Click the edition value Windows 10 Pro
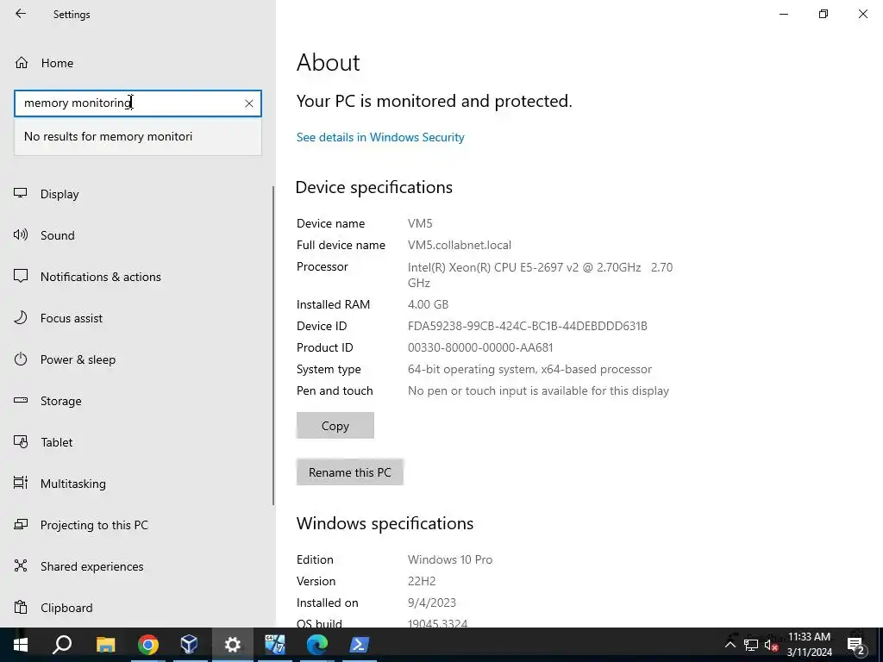The height and width of the screenshot is (662, 883). 450,559
